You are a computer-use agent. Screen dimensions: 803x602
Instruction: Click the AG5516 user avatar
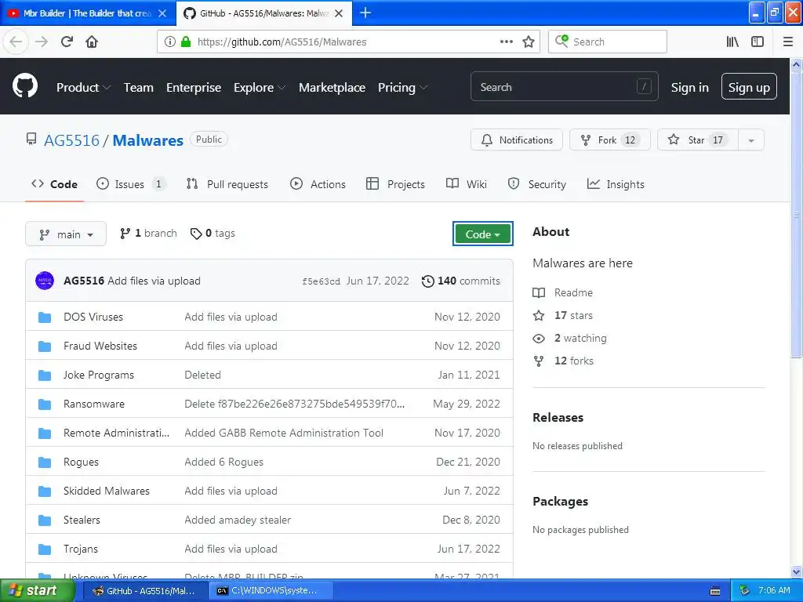coord(45,281)
